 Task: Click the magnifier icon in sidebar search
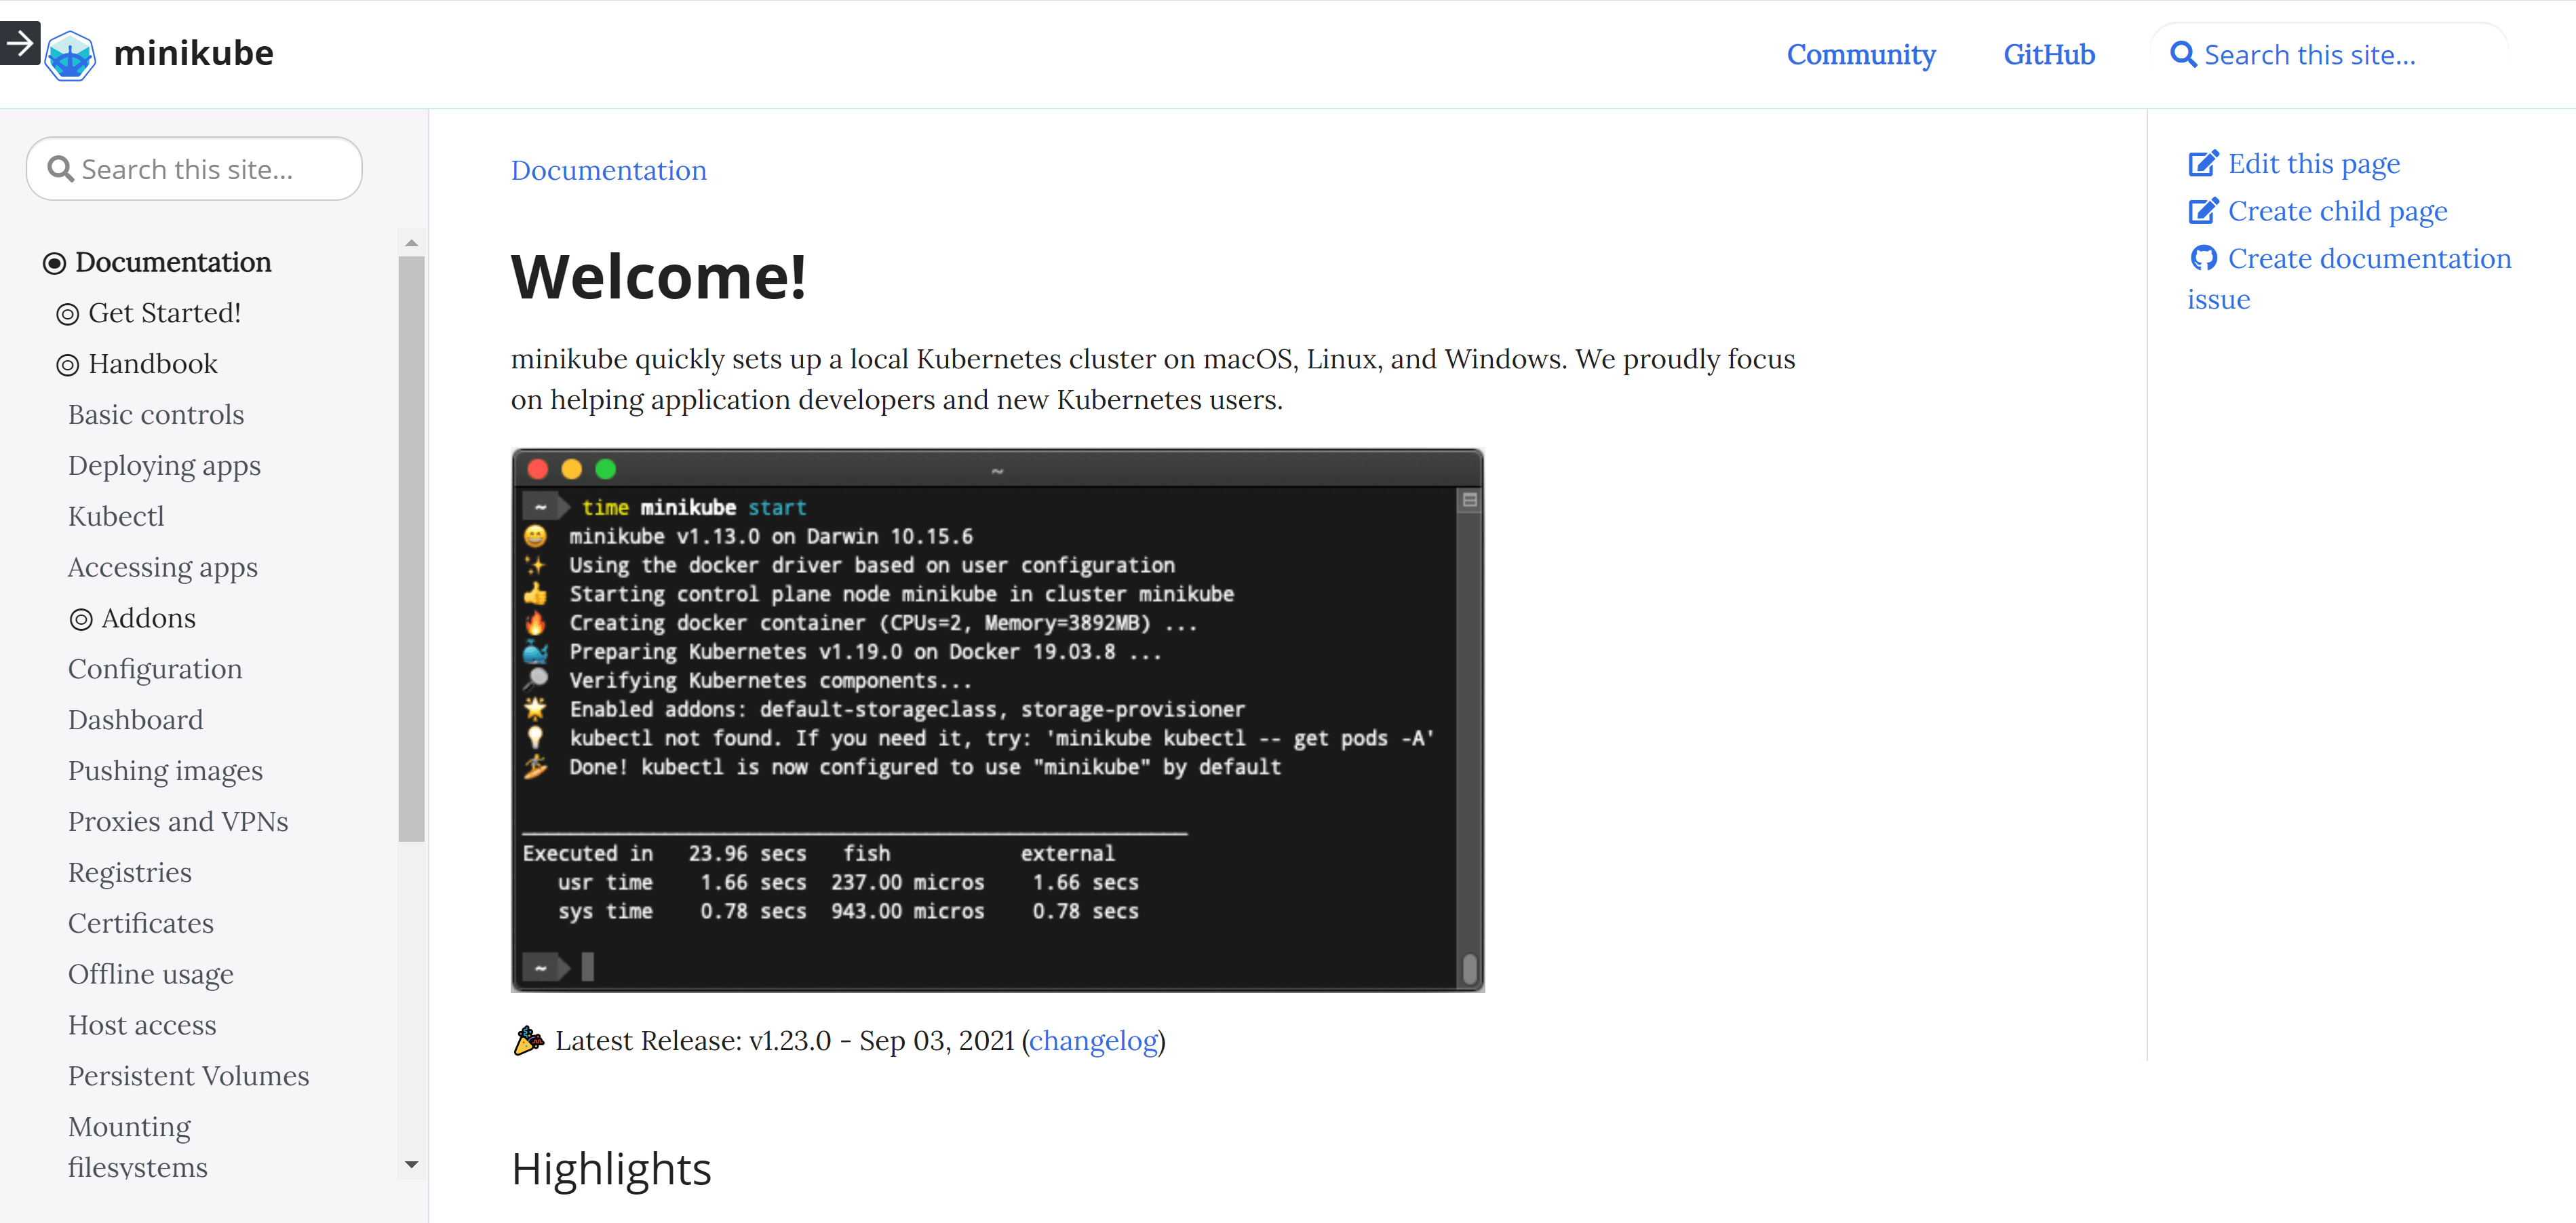coord(60,169)
